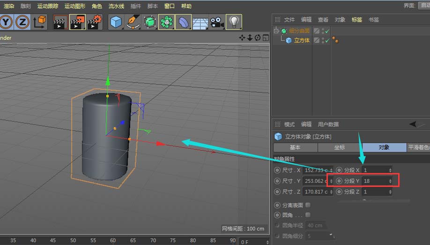Switch to the 坐标 tab

tap(340, 147)
